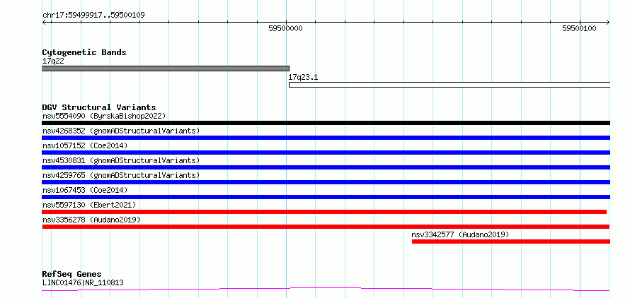Open variant nsv4530831 gnomAD label
The width and height of the screenshot is (630, 298).
121,160
